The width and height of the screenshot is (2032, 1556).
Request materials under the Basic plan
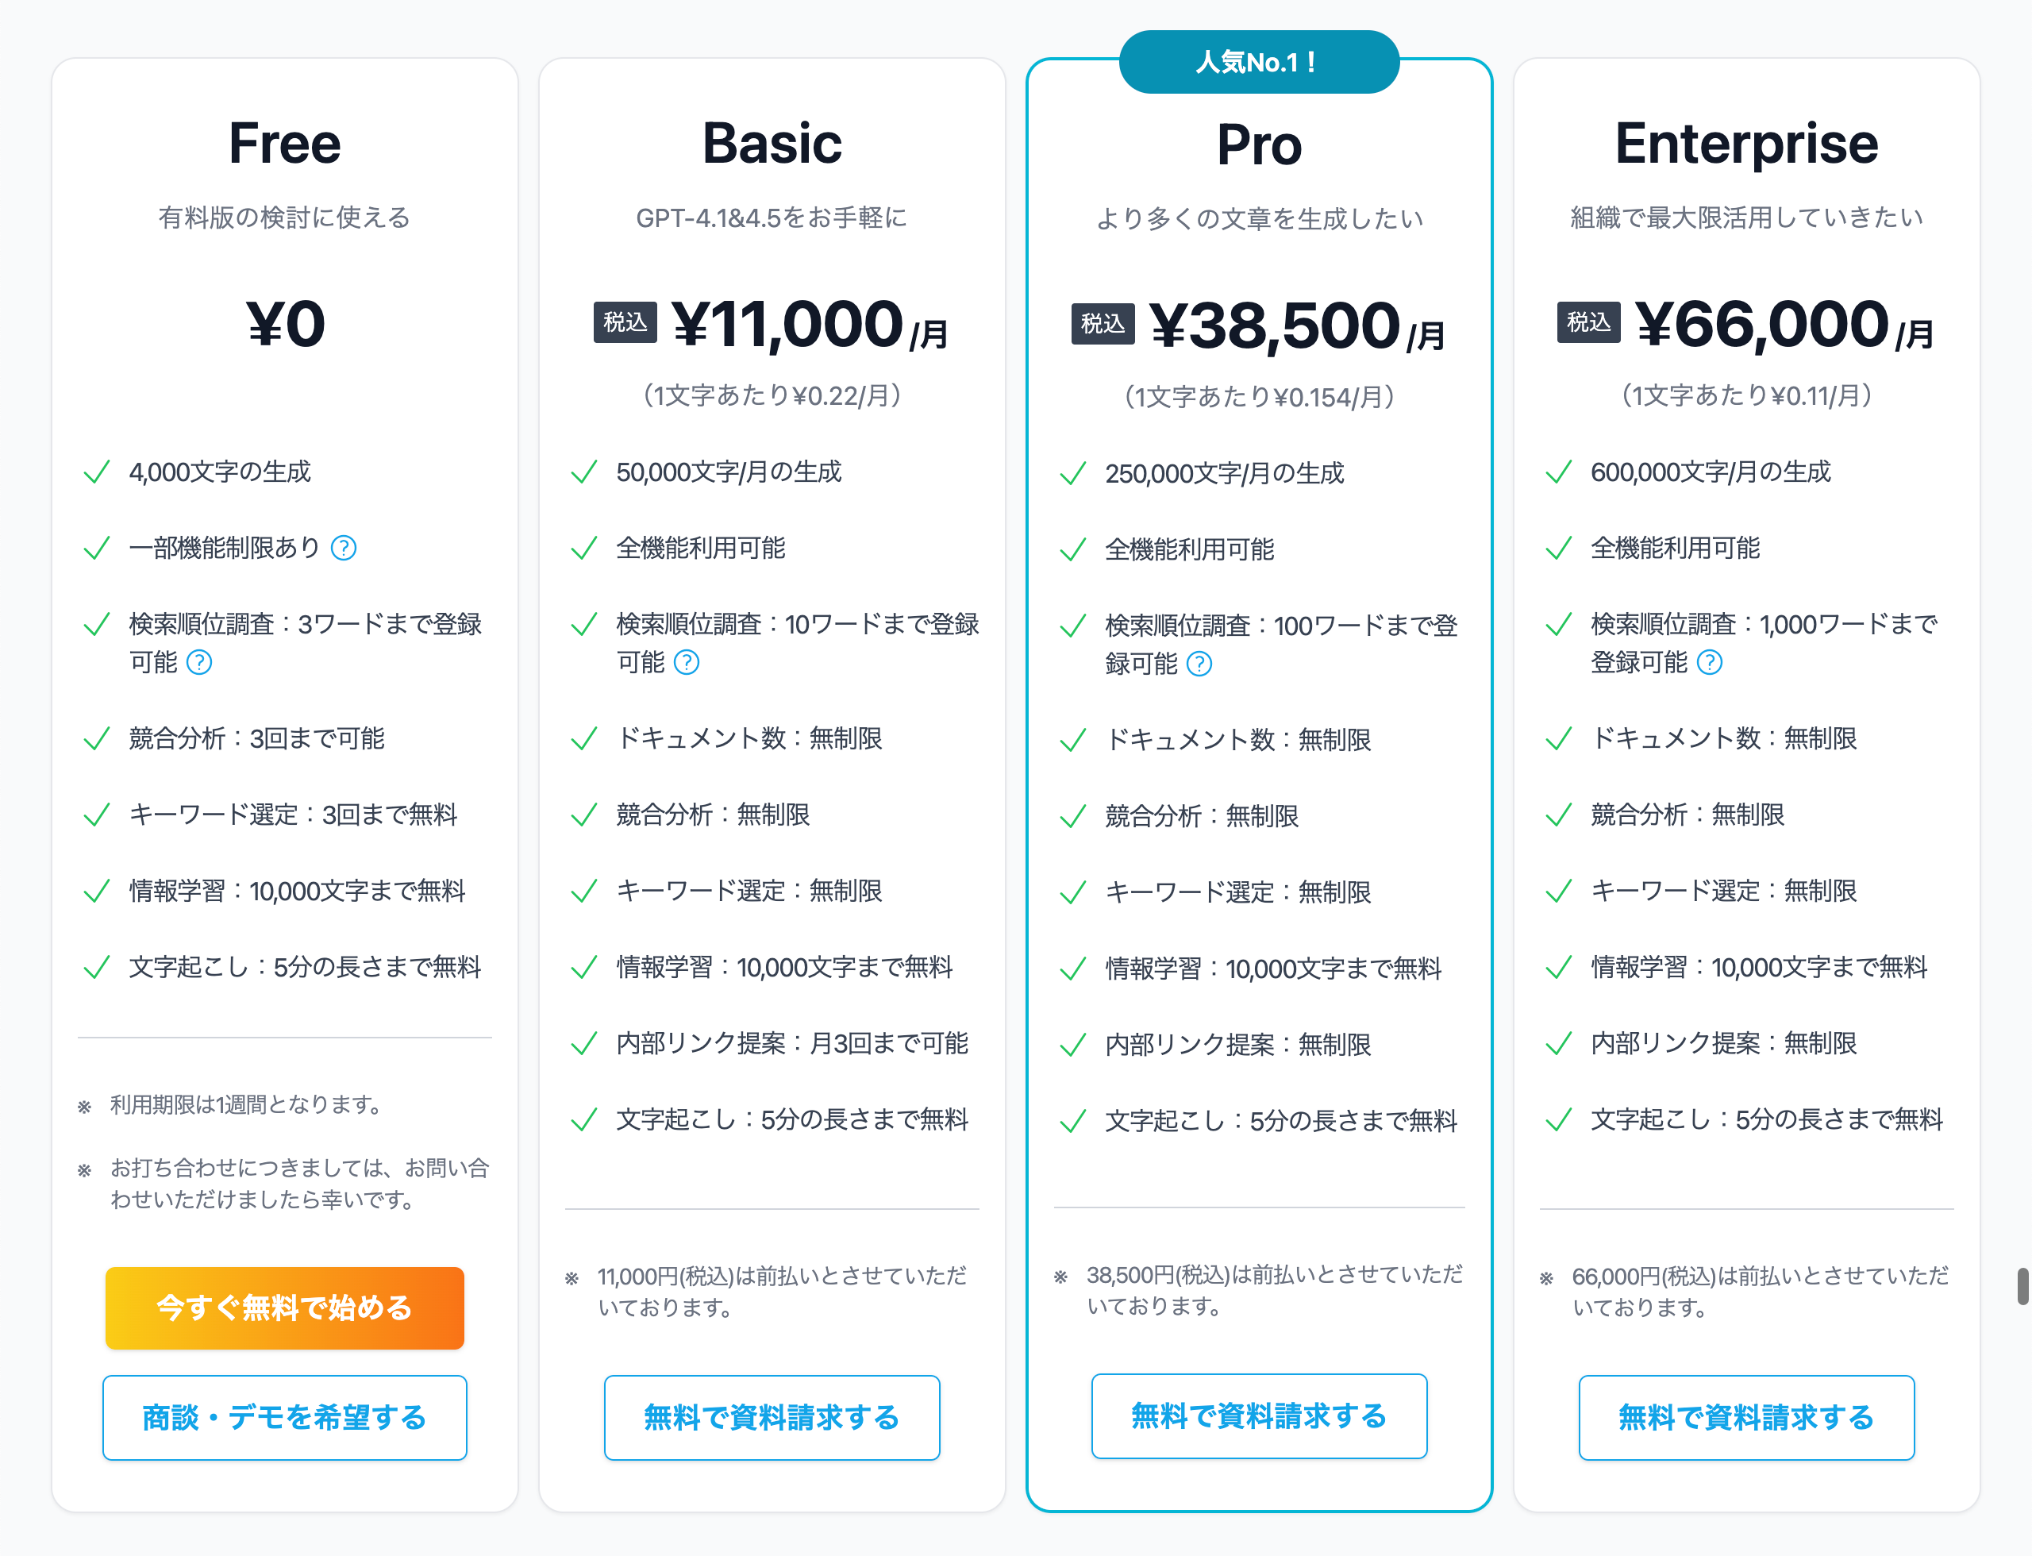772,1417
